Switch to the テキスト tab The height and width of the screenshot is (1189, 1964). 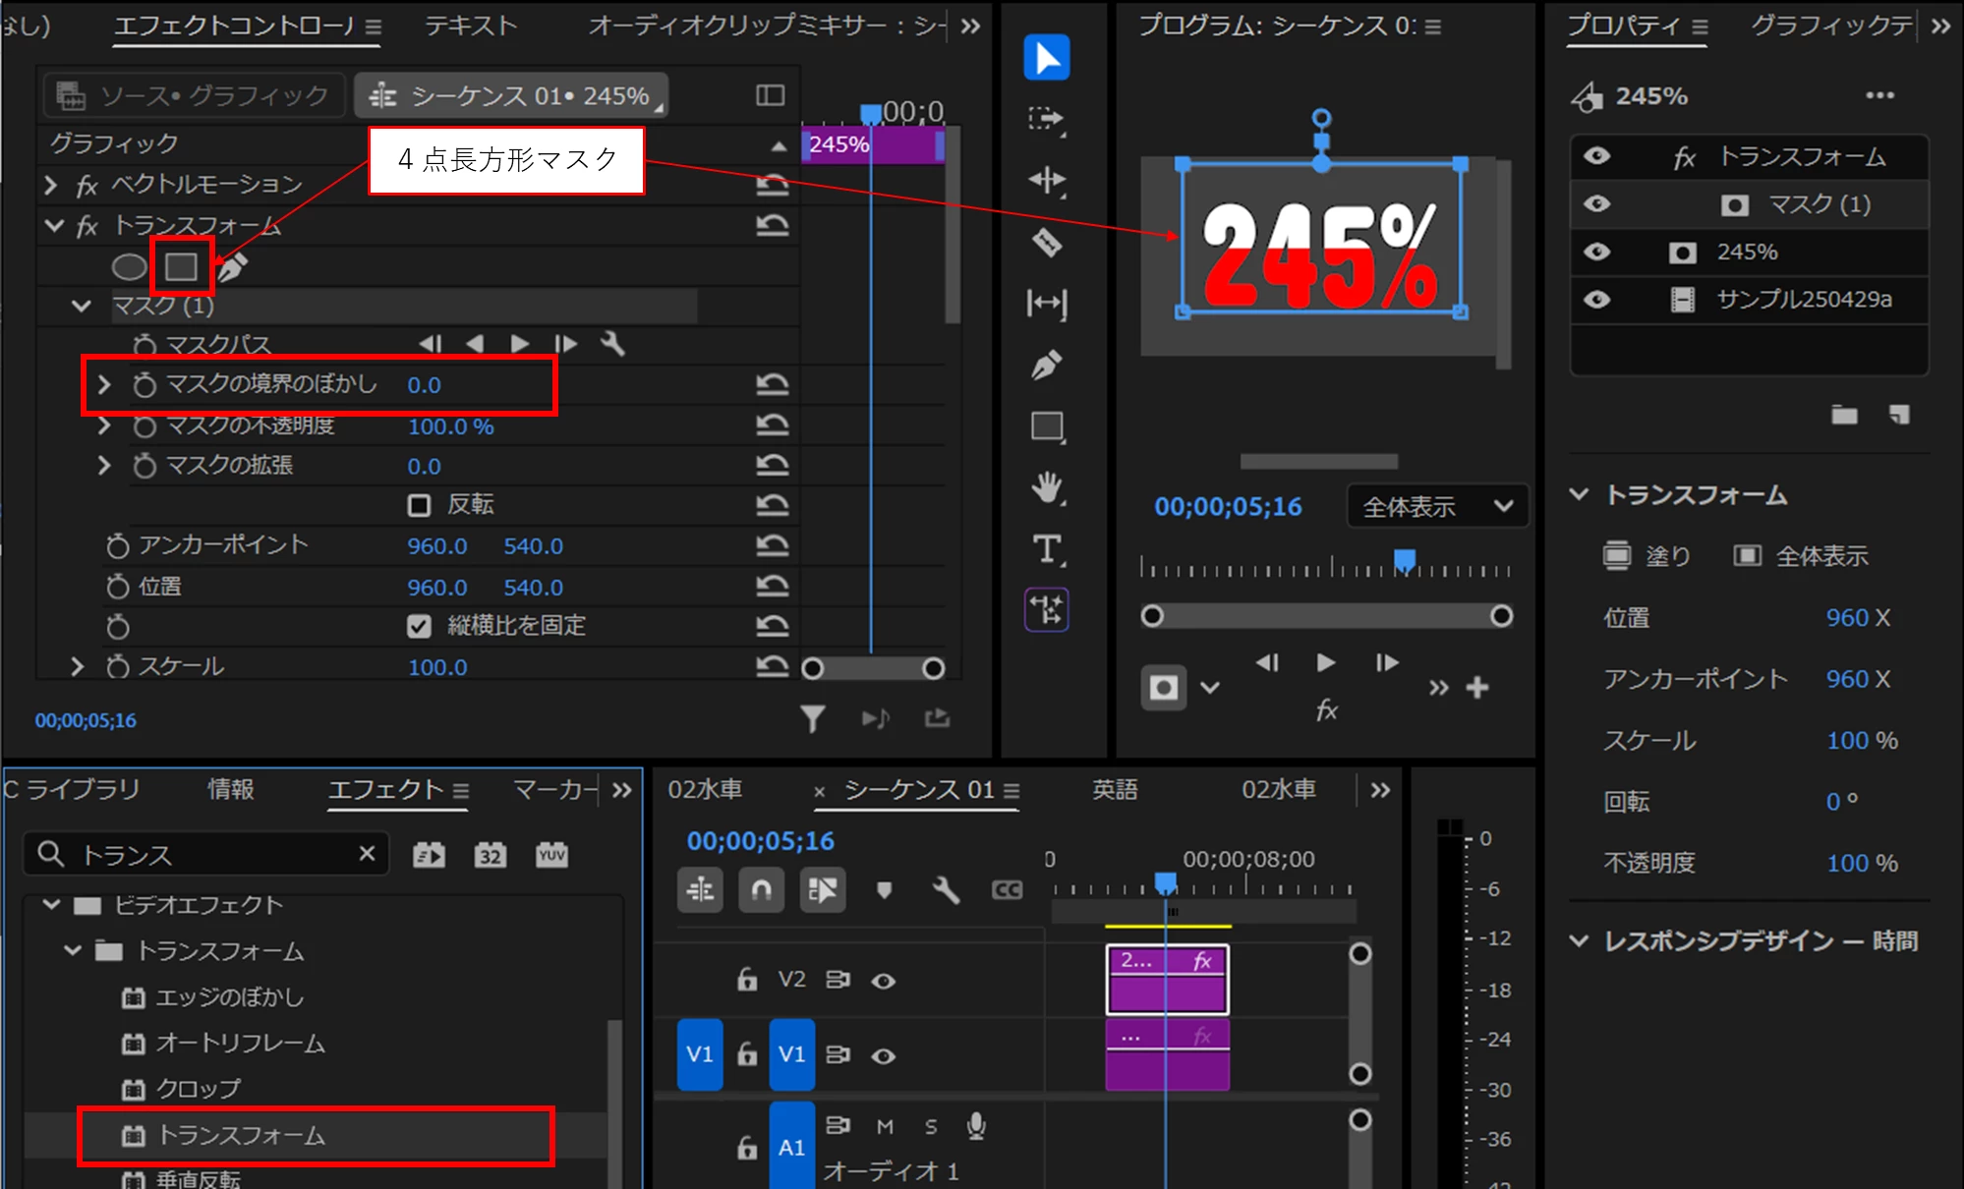coord(470,26)
